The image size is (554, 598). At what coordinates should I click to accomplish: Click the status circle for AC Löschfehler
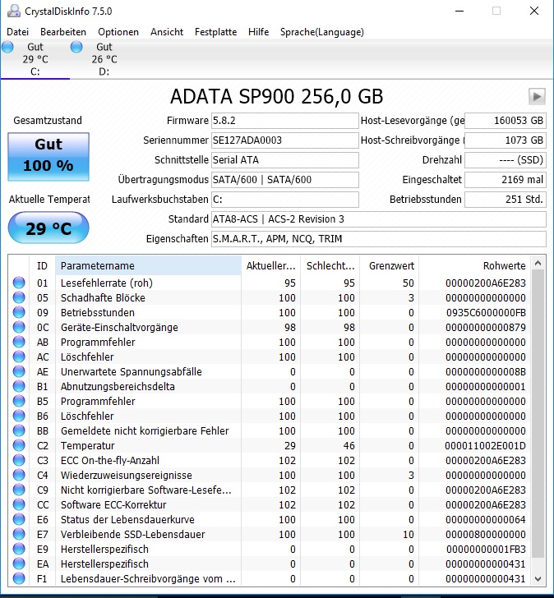click(x=19, y=357)
